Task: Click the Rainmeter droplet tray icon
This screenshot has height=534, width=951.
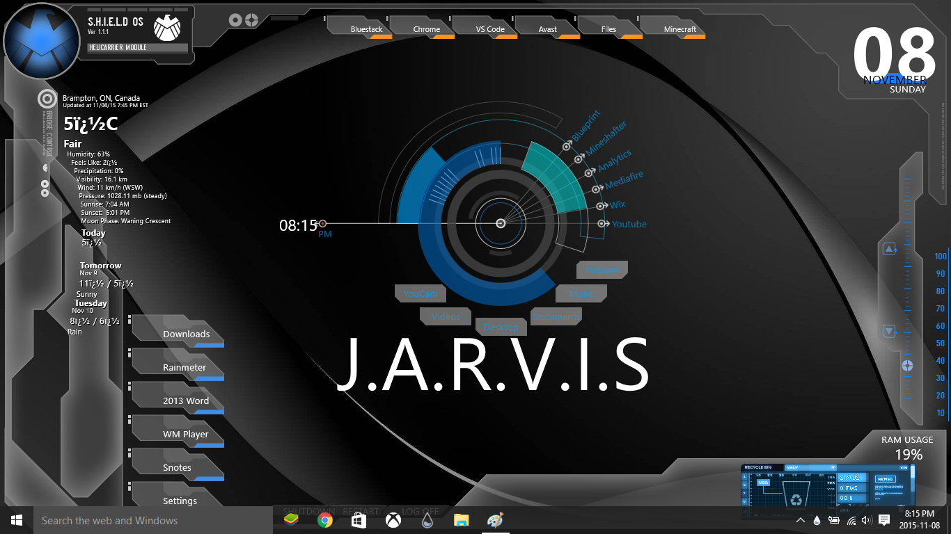Action: coord(817,520)
